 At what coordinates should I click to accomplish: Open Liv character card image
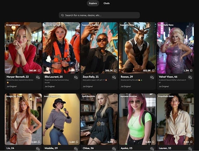tap(23, 119)
